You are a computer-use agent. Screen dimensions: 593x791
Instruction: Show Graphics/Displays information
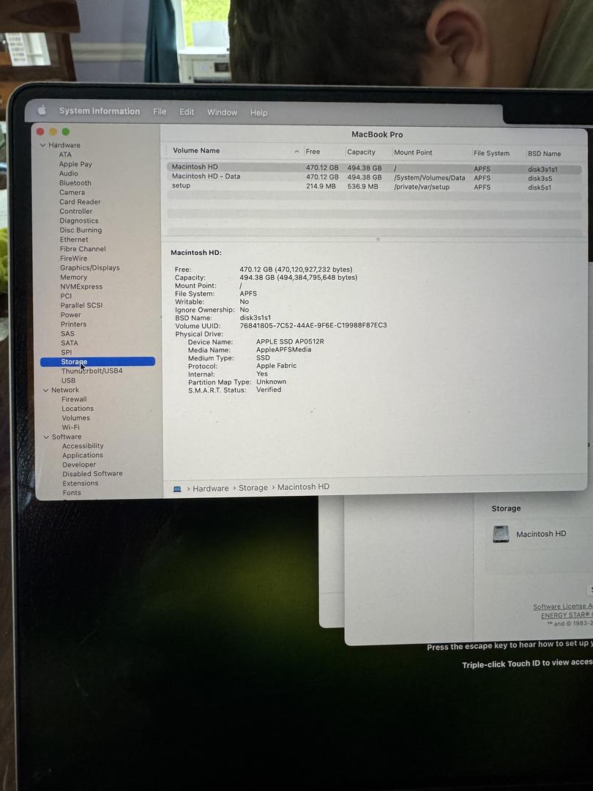click(90, 268)
